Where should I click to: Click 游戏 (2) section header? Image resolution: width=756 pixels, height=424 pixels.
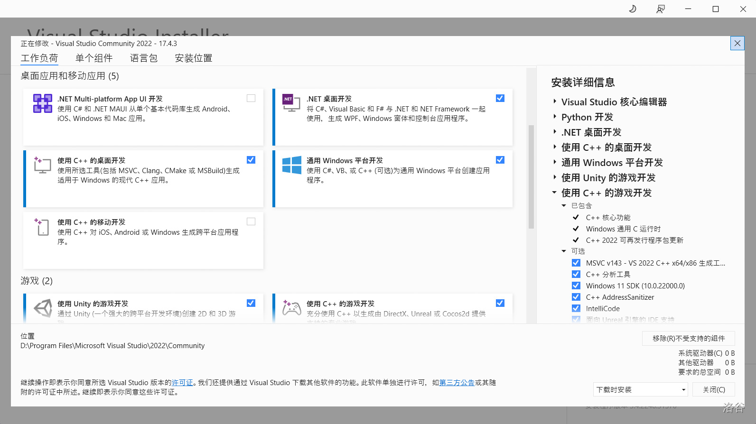coord(37,281)
